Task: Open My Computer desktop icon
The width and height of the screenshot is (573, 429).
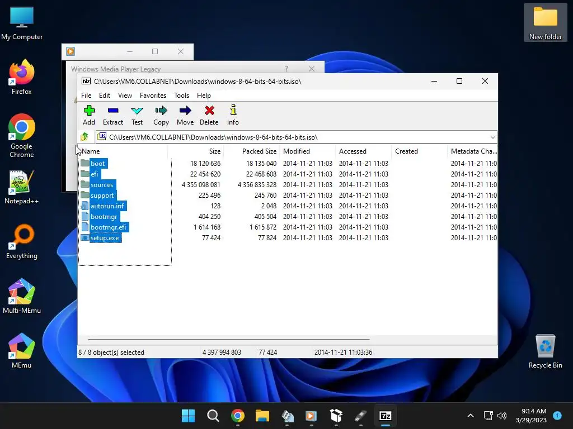Action: pyautogui.click(x=22, y=22)
